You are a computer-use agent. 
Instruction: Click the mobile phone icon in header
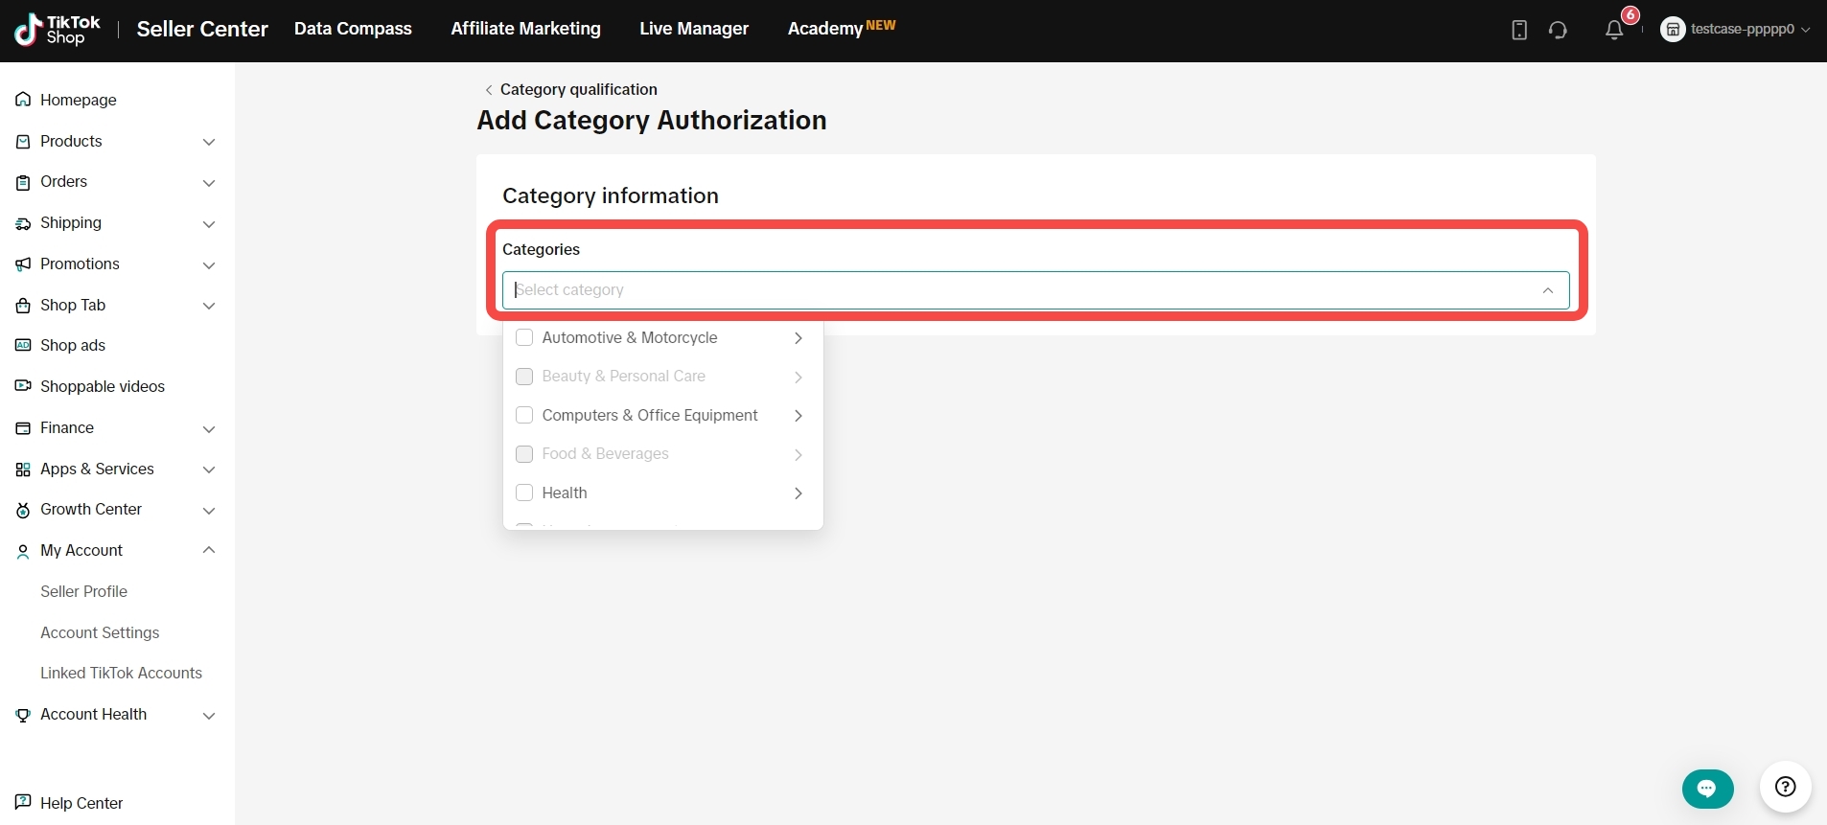point(1519,30)
